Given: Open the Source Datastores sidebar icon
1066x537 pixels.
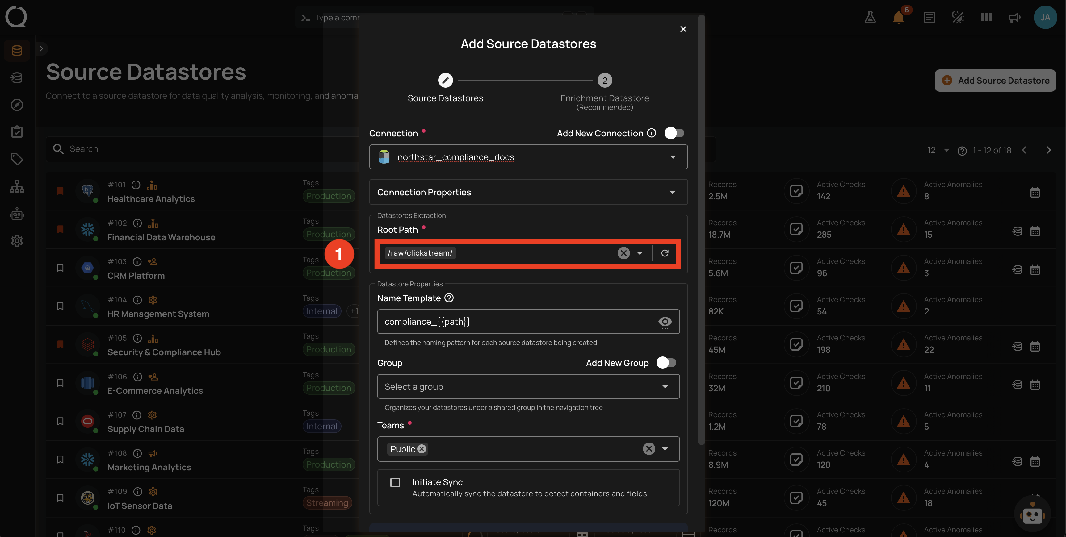Looking at the screenshot, I should (x=17, y=51).
